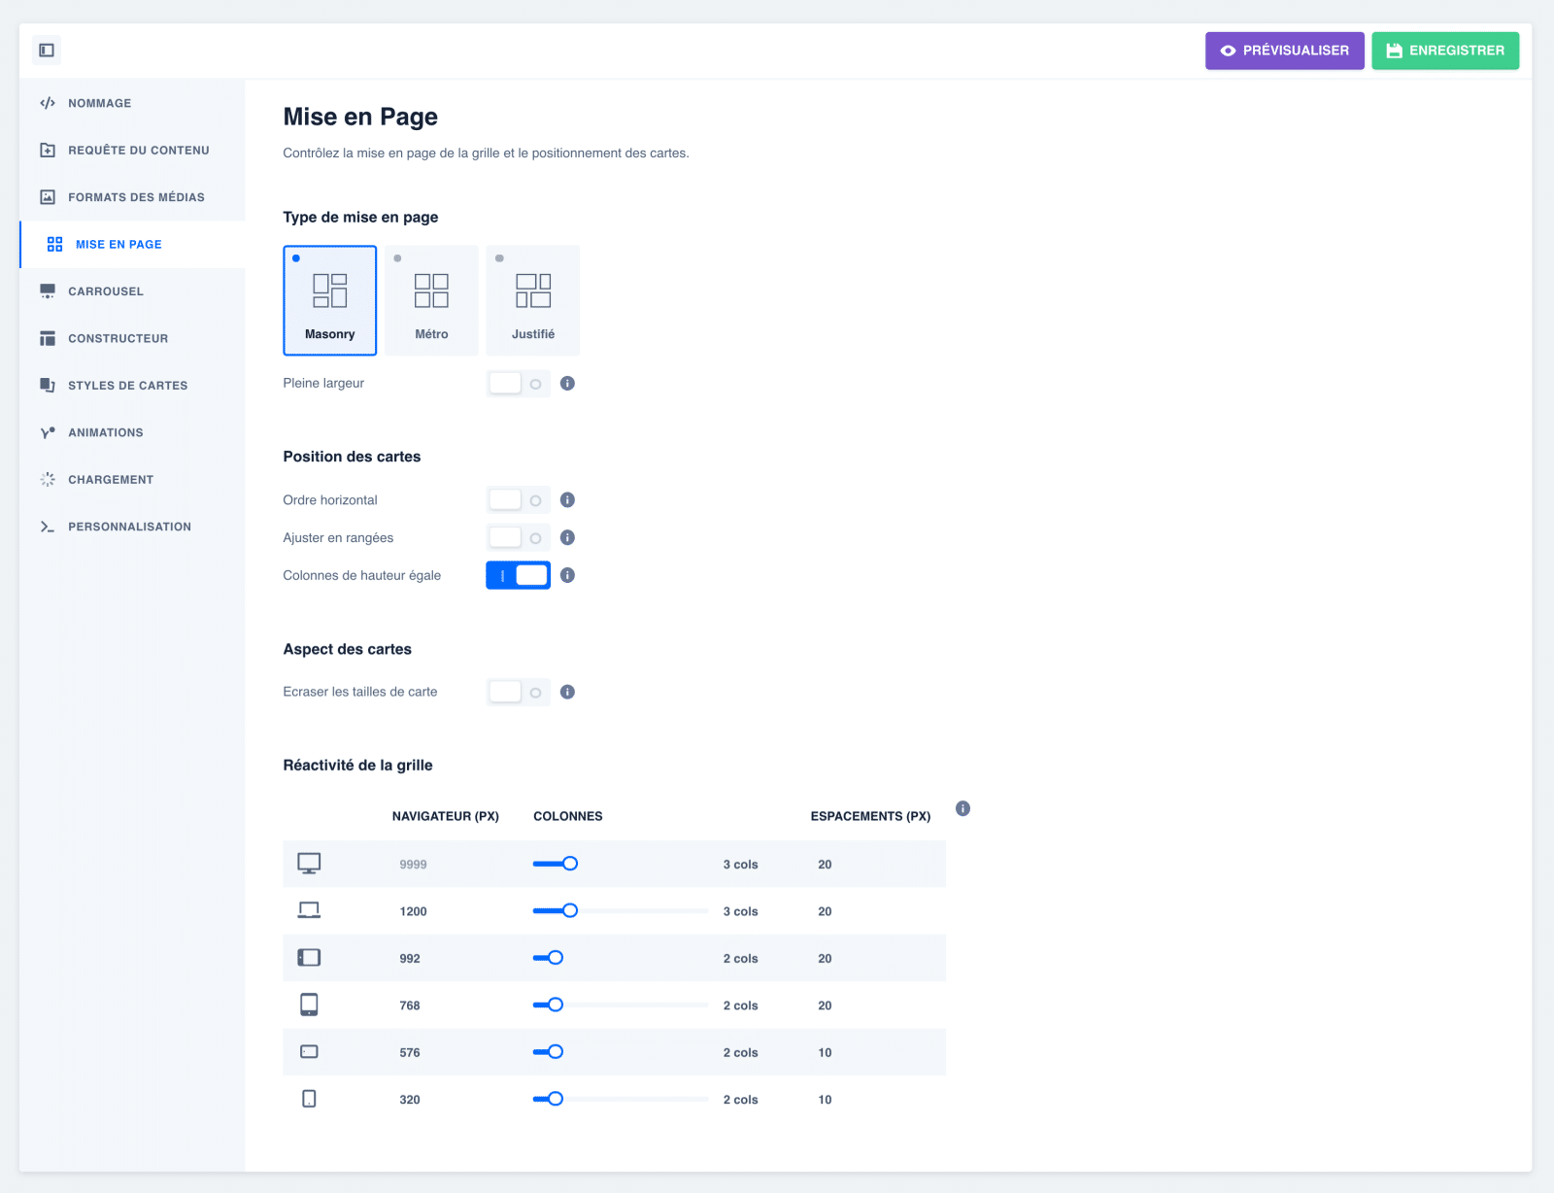Click the desktop monitor icon in 9999 row
The width and height of the screenshot is (1554, 1193).
309,864
